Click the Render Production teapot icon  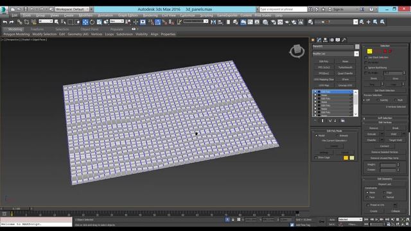287,22
